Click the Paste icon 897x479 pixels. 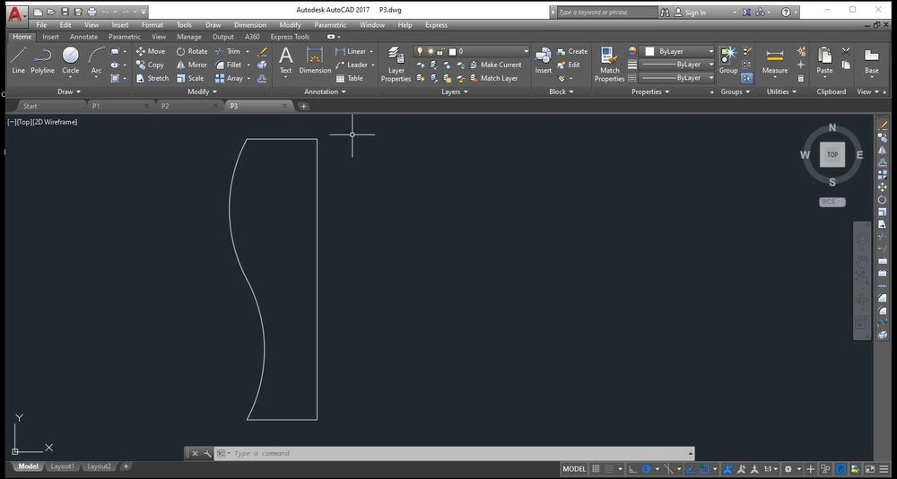[x=824, y=61]
